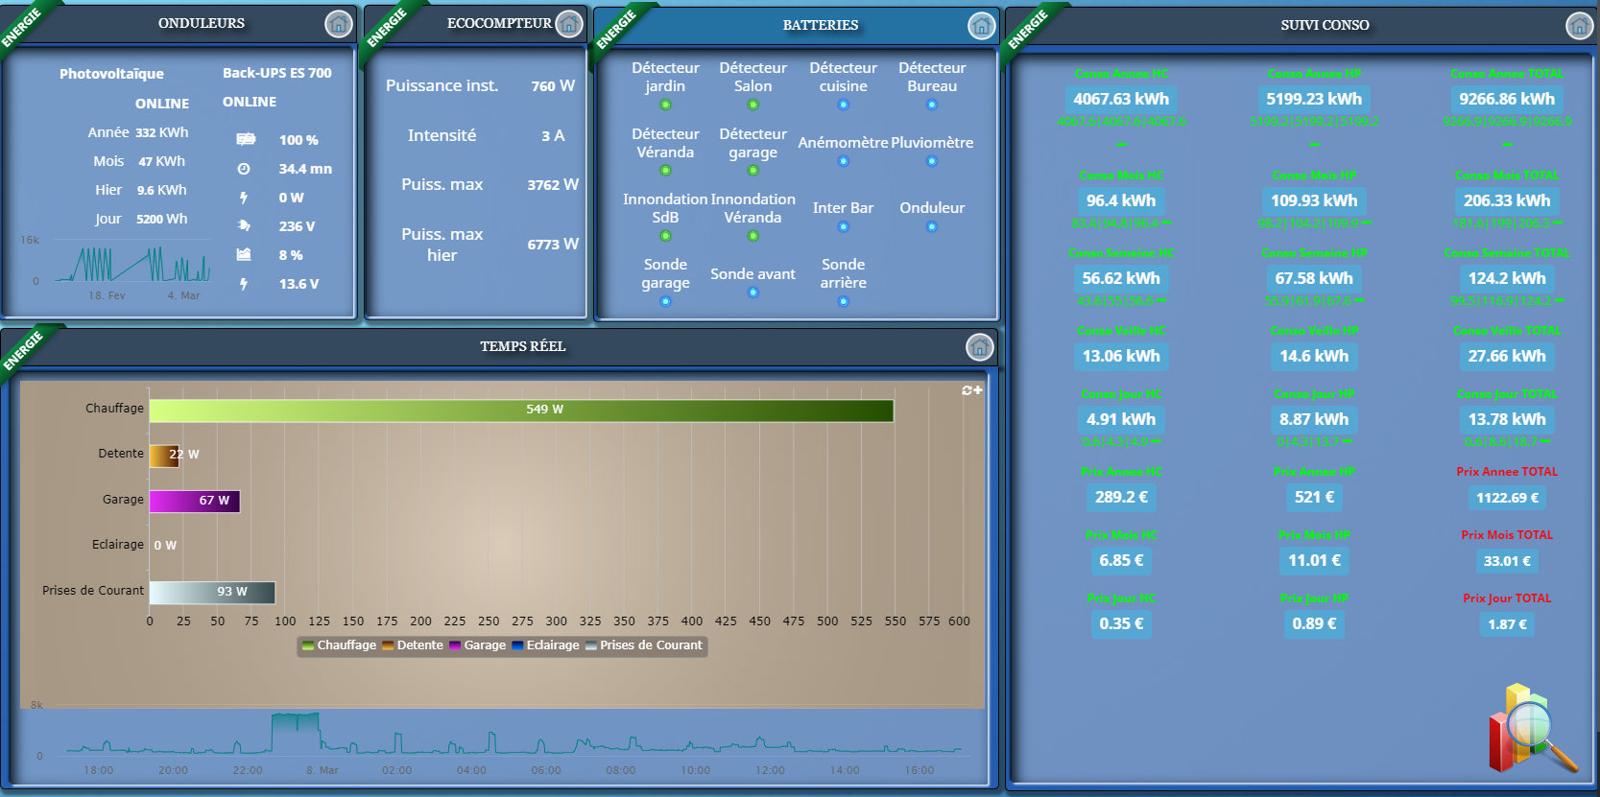Click the Puiss. max hier value 6773 W

(x=553, y=245)
